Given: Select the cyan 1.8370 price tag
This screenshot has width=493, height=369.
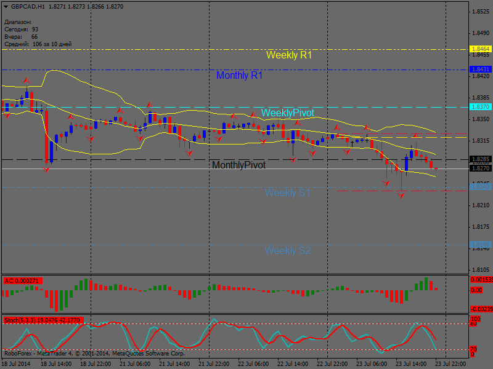Looking at the screenshot, I should click(x=480, y=107).
